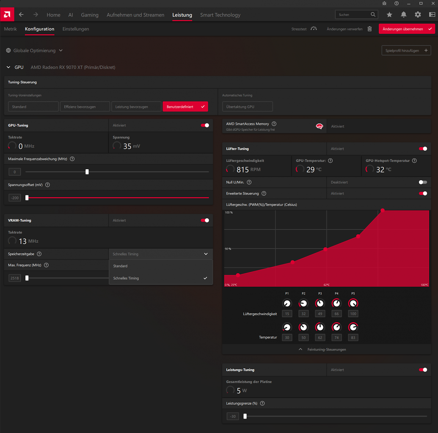Select the Standard tuning preset
438x433 pixels.
[x=33, y=107]
